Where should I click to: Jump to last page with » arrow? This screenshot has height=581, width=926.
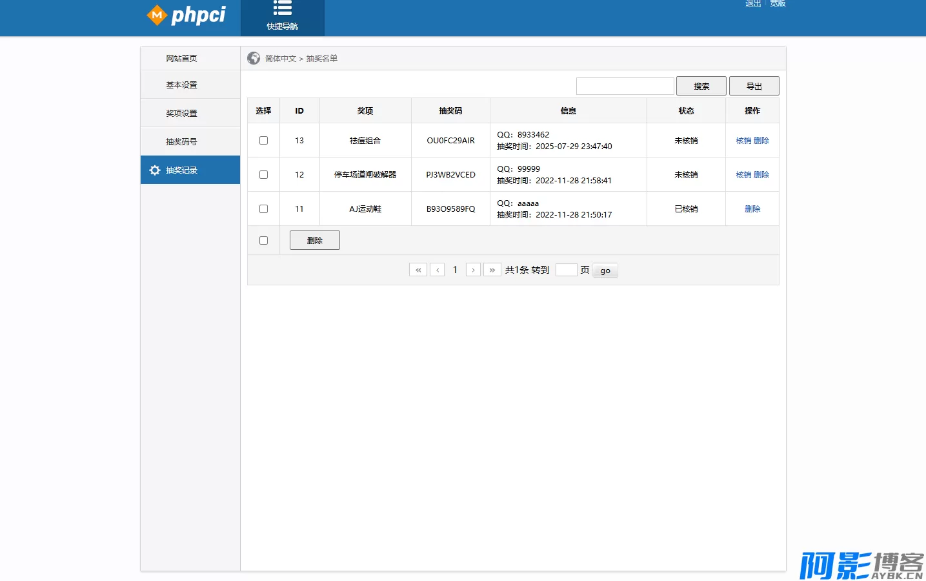click(492, 270)
